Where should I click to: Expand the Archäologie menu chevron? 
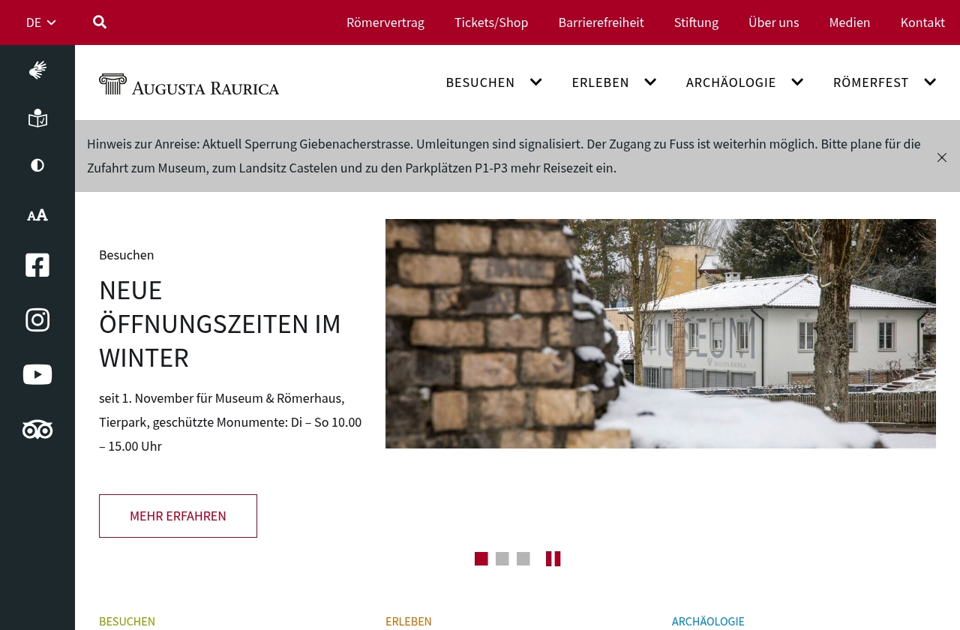[797, 82]
